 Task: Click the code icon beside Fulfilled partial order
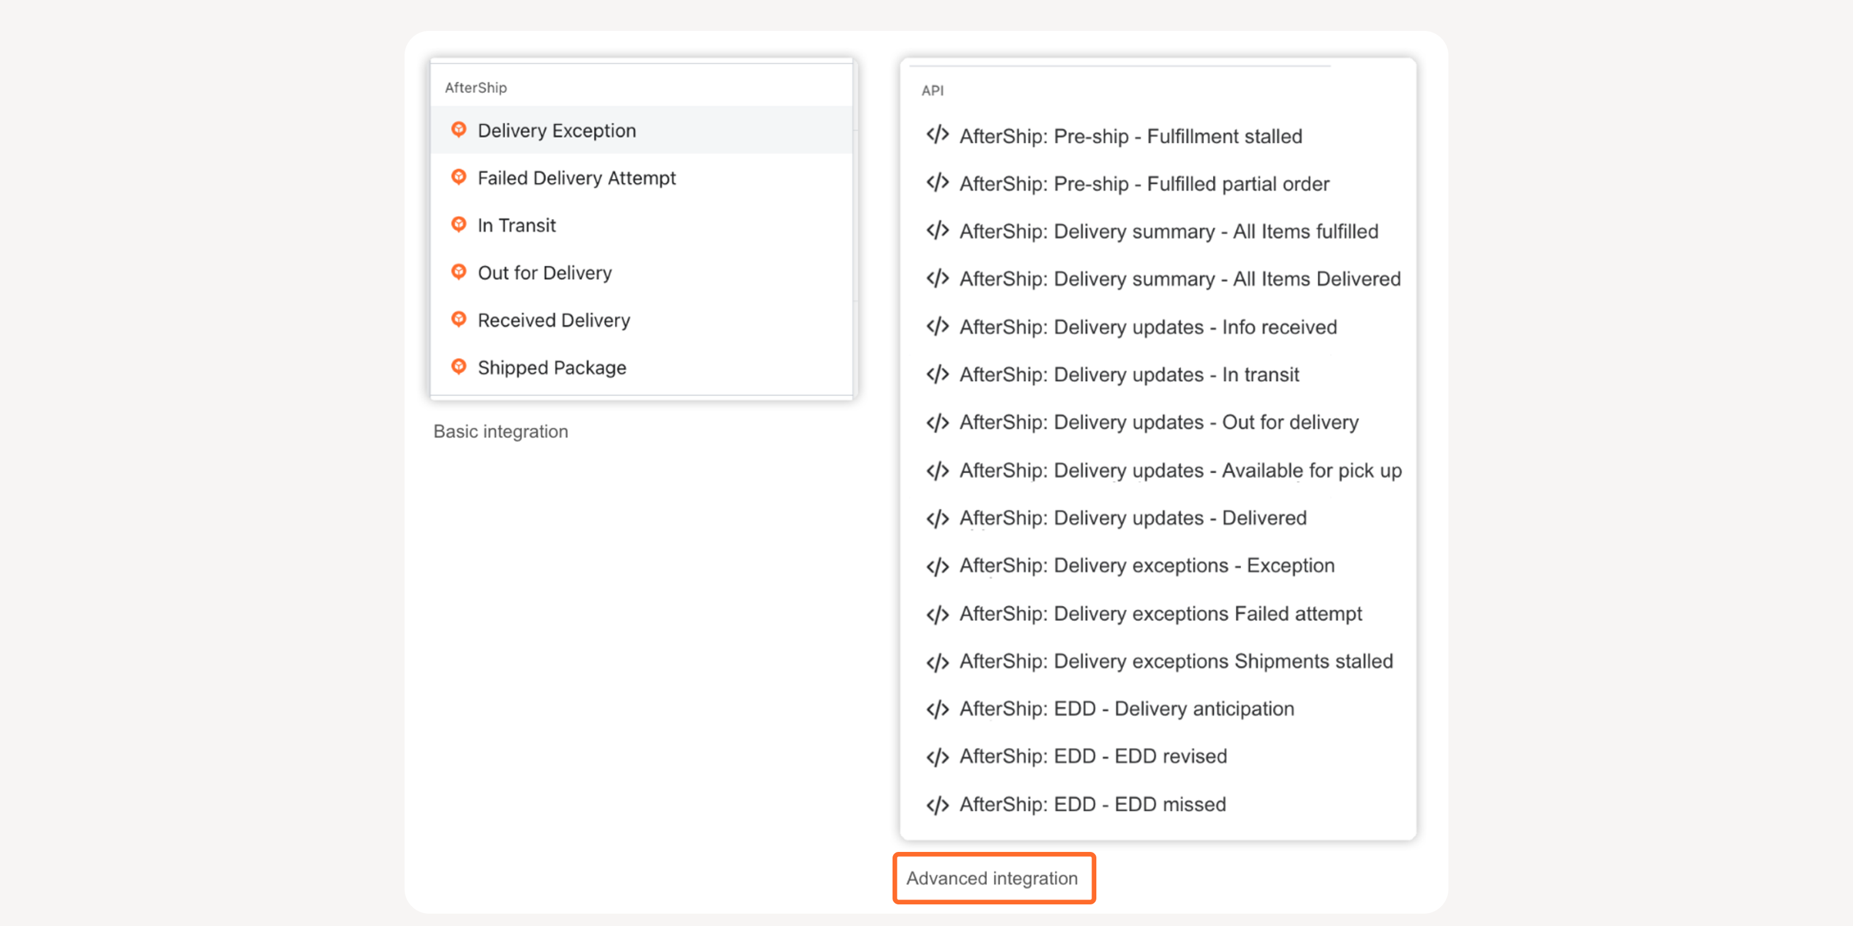tap(937, 183)
